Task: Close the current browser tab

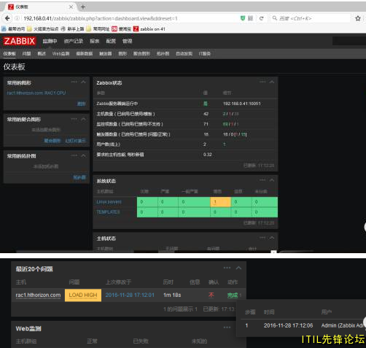Action: point(71,7)
